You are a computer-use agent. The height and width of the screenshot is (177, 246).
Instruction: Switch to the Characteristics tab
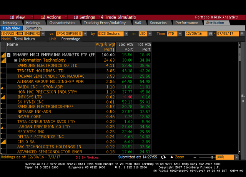pos(62,23)
